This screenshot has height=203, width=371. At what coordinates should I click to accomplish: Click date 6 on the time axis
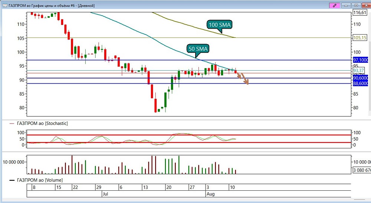(121, 187)
